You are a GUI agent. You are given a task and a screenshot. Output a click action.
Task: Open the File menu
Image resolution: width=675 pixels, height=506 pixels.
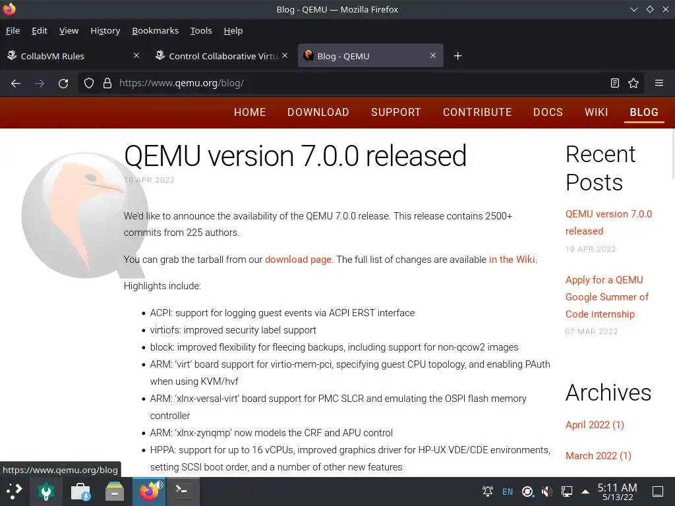pos(13,30)
